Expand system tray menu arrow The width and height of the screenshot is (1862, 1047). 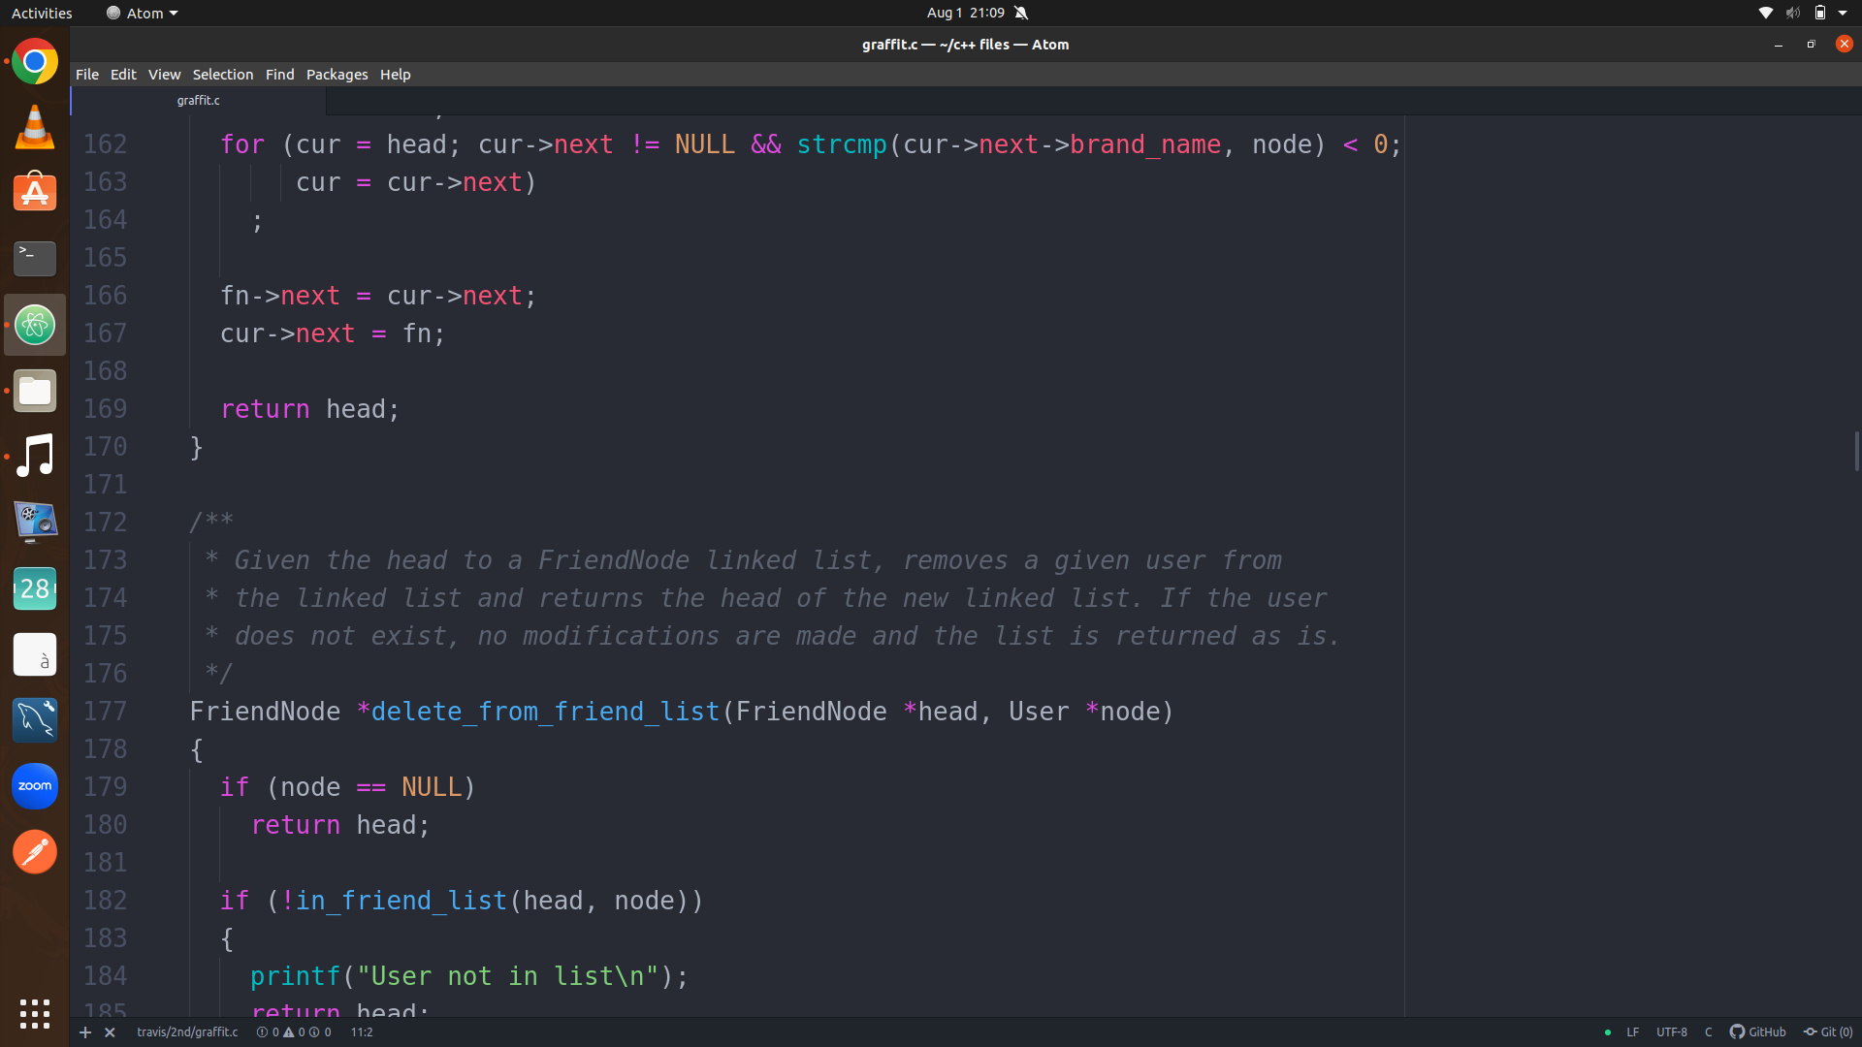1843,13
